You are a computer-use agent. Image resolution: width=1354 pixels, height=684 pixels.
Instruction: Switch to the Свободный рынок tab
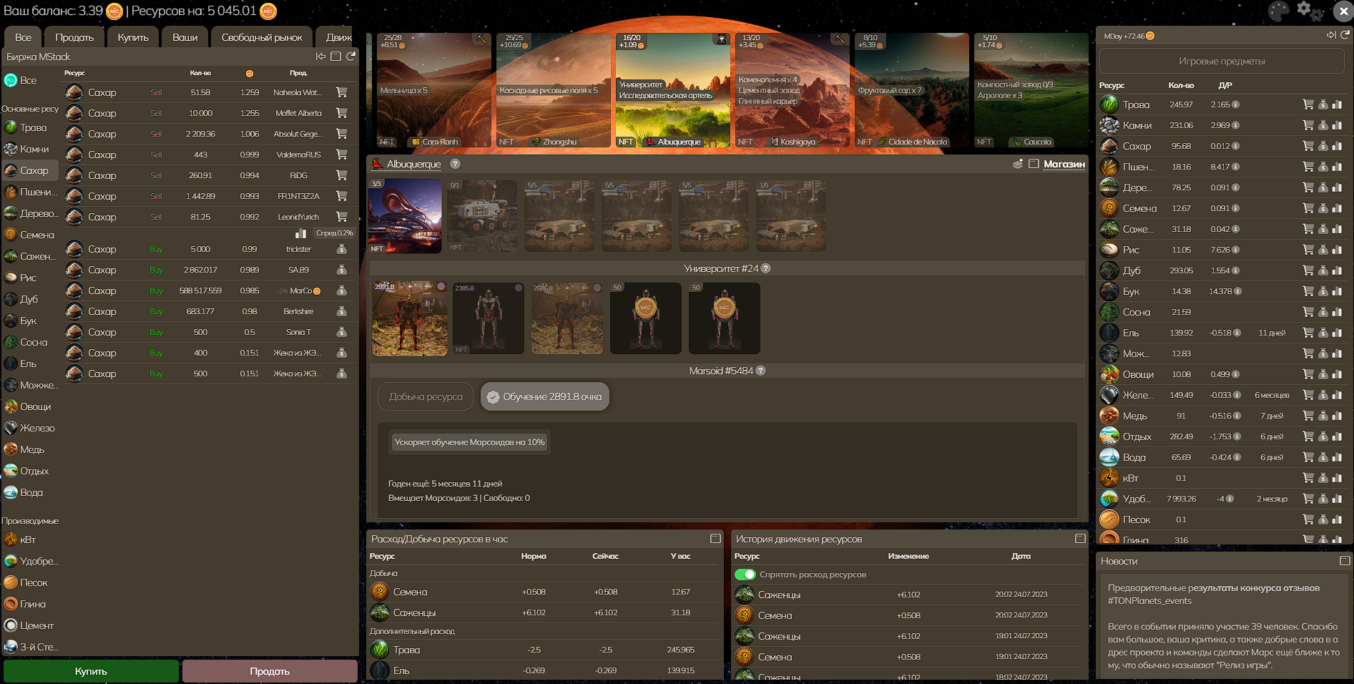click(x=262, y=37)
